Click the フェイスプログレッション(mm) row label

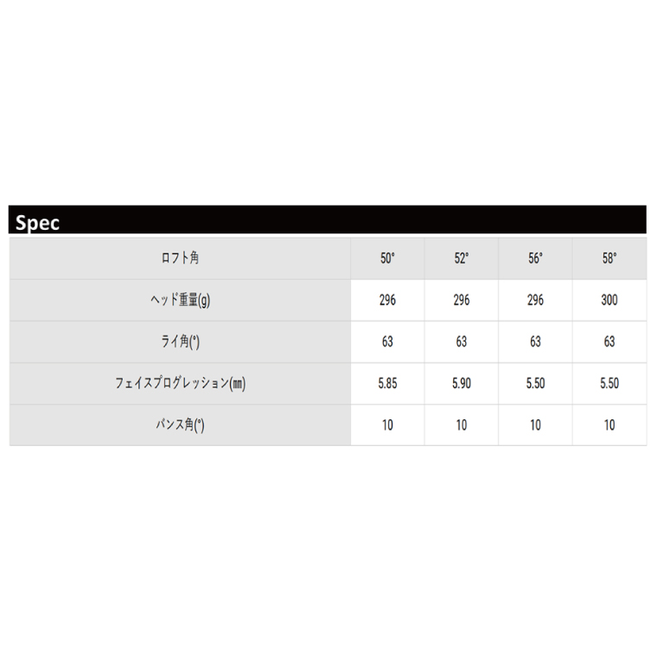181,384
